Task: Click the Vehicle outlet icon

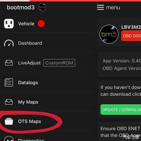Action: coord(9,24)
